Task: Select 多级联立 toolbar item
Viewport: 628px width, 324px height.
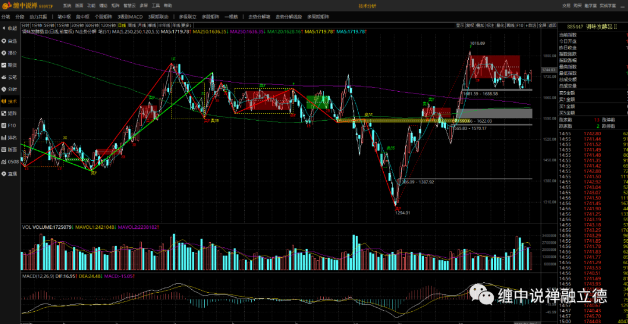Action: point(187,17)
